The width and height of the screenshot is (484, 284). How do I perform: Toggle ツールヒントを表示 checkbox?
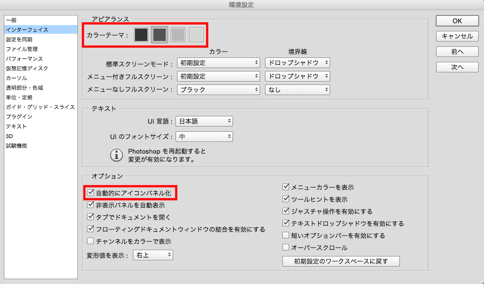pyautogui.click(x=286, y=199)
